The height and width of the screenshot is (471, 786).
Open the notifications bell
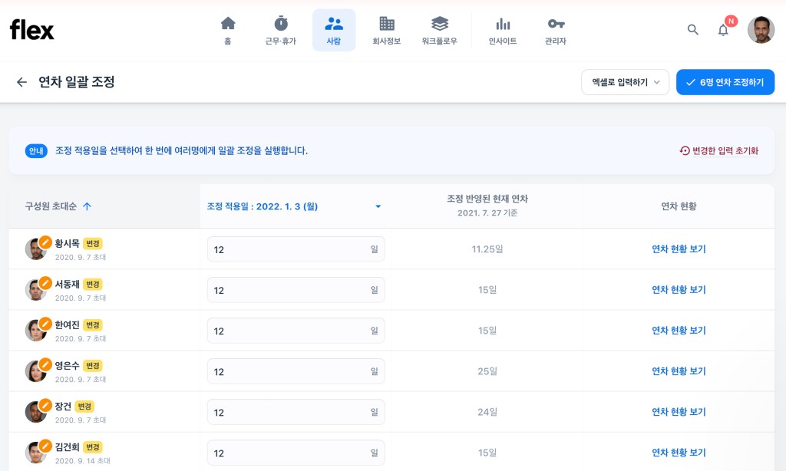point(723,30)
